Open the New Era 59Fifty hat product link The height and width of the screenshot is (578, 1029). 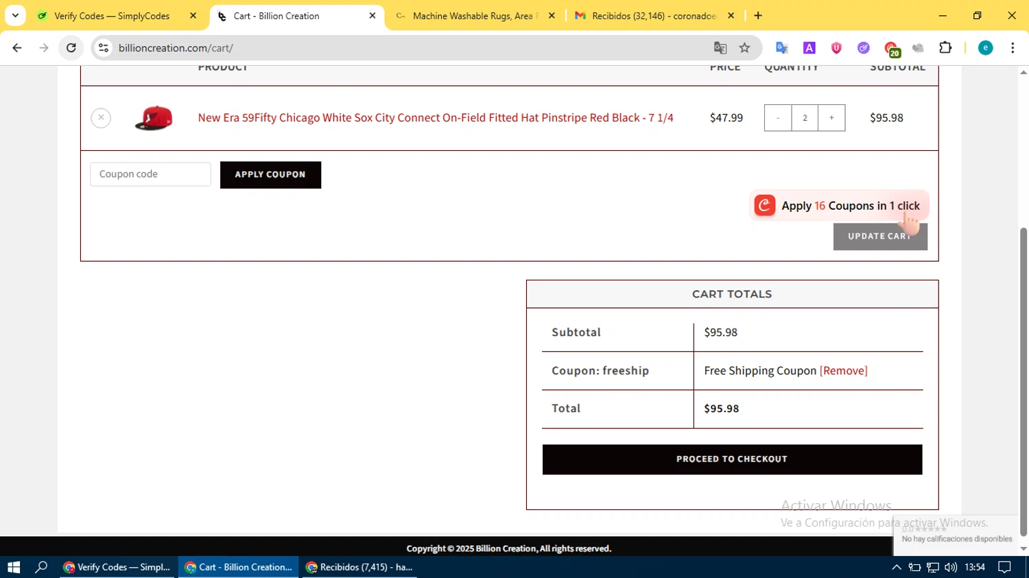coord(436,118)
